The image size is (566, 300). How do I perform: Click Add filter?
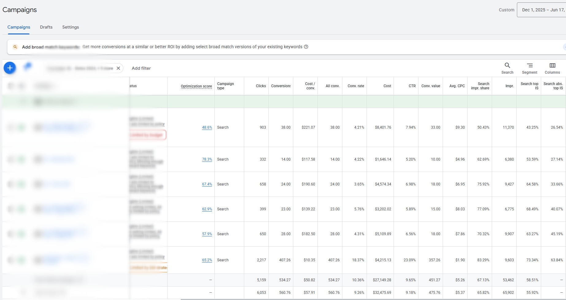tap(141, 68)
